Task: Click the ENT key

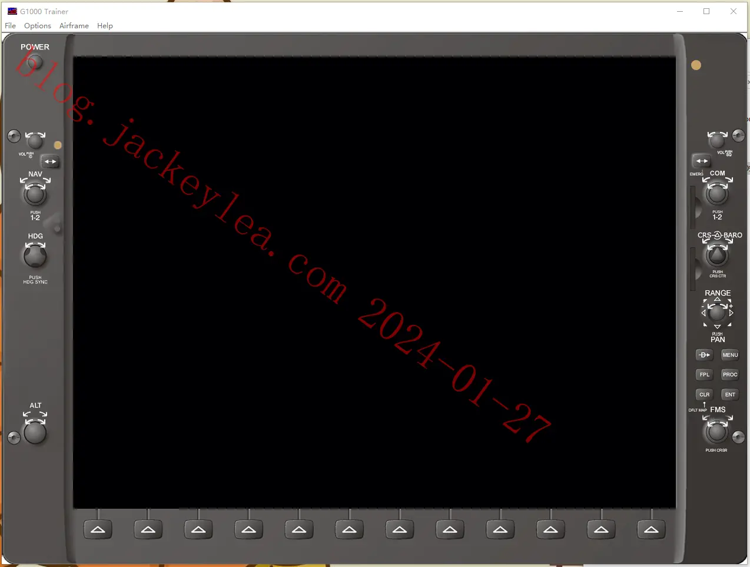Action: click(730, 394)
